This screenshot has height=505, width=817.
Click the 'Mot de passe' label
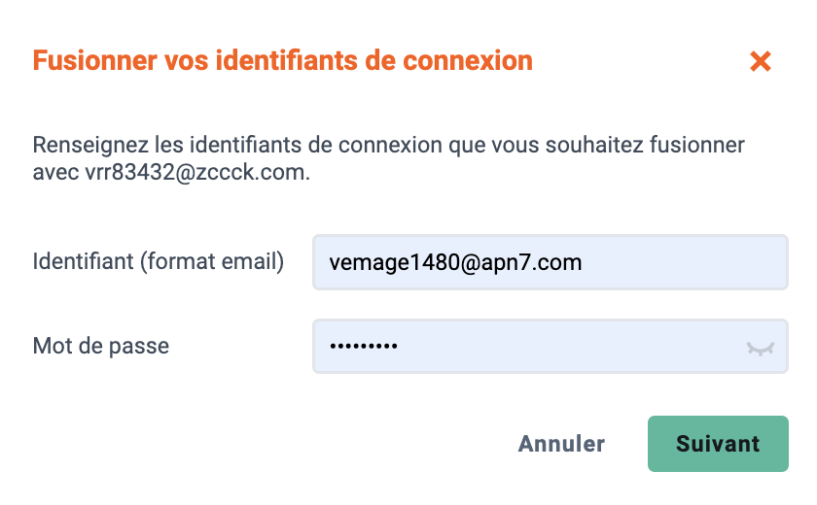click(x=101, y=346)
